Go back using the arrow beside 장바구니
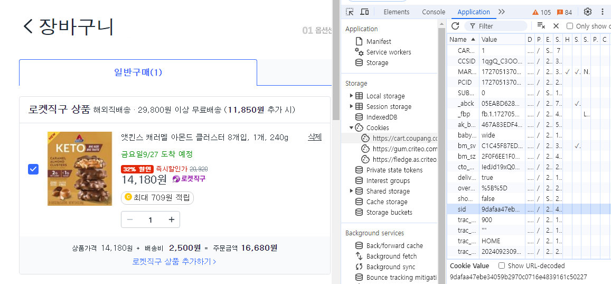 click(x=29, y=27)
